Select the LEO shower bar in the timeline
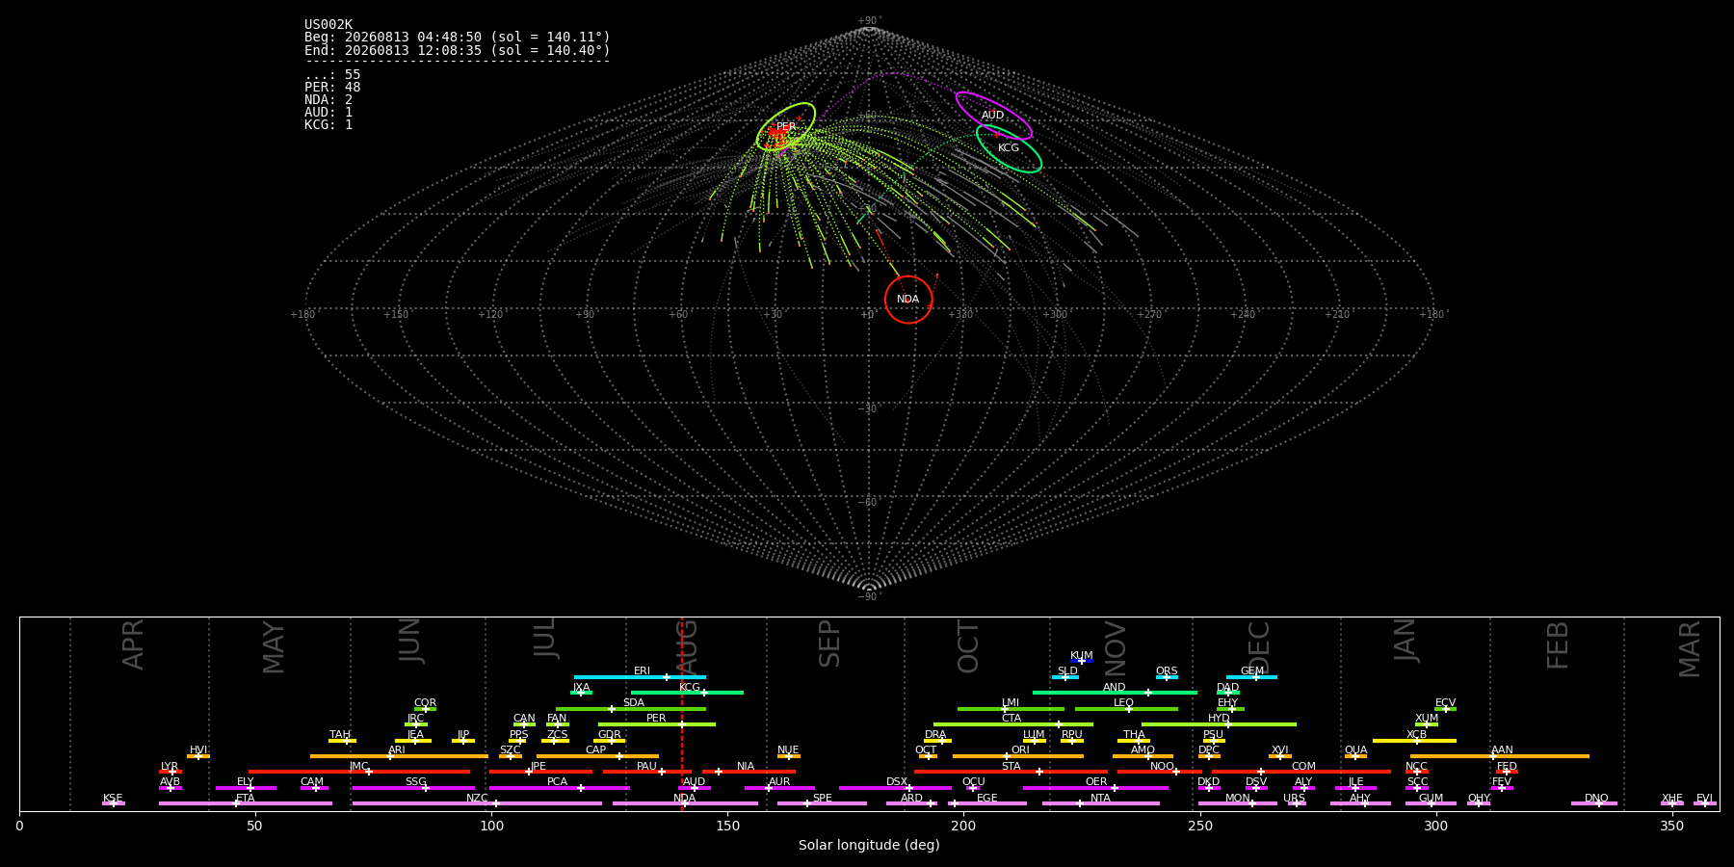The image size is (1734, 867). coord(1126,709)
